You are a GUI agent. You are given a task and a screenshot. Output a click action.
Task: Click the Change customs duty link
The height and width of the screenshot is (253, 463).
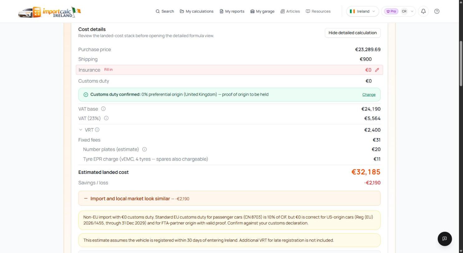[369, 95]
